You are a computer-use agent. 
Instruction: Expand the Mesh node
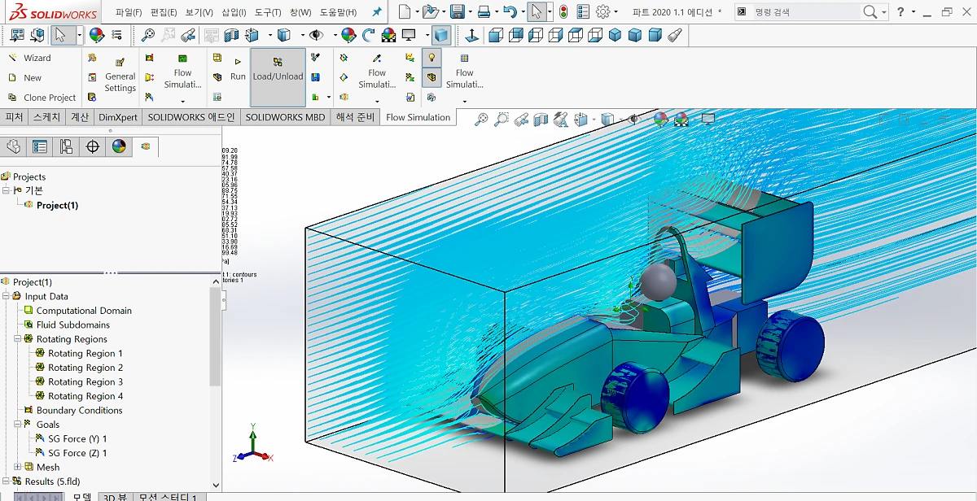point(18,467)
